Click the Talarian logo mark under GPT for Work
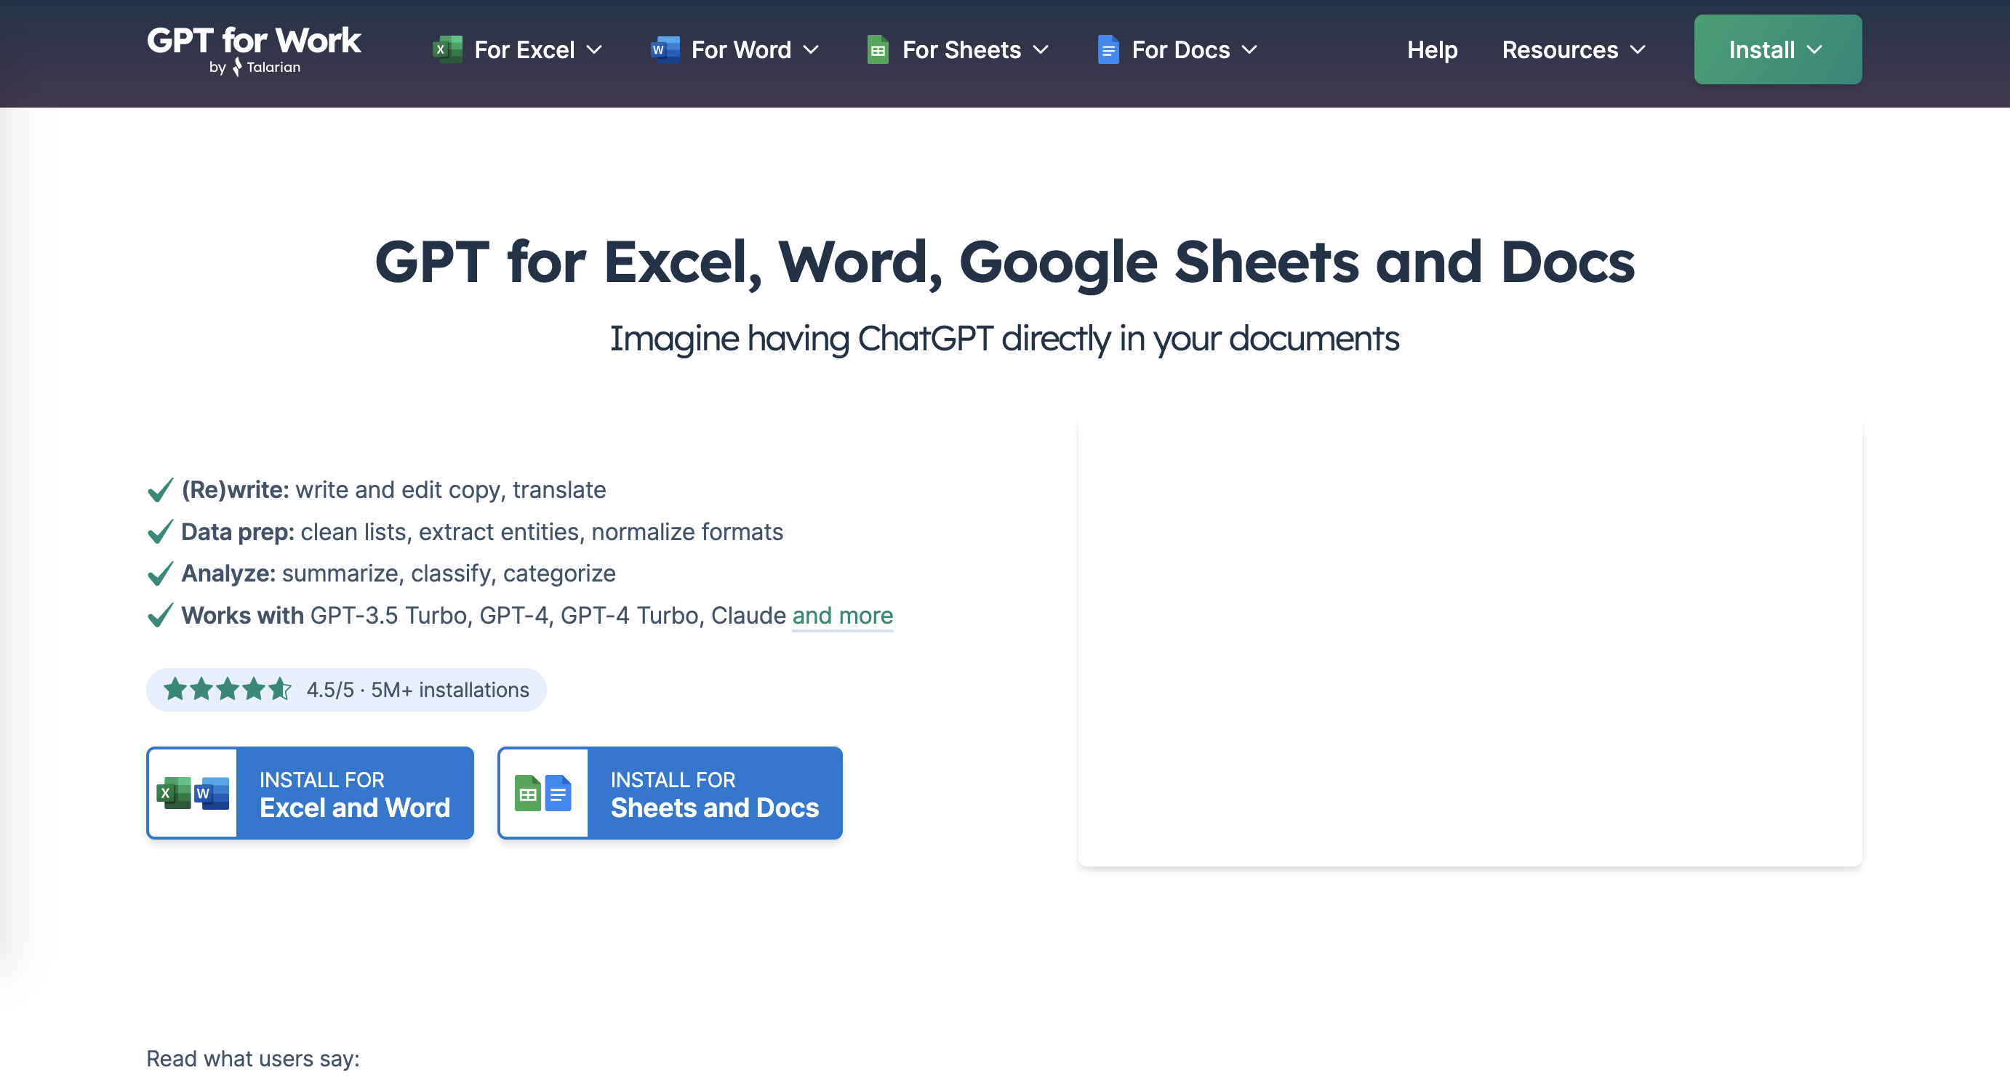The height and width of the screenshot is (1086, 2010). coord(237,67)
